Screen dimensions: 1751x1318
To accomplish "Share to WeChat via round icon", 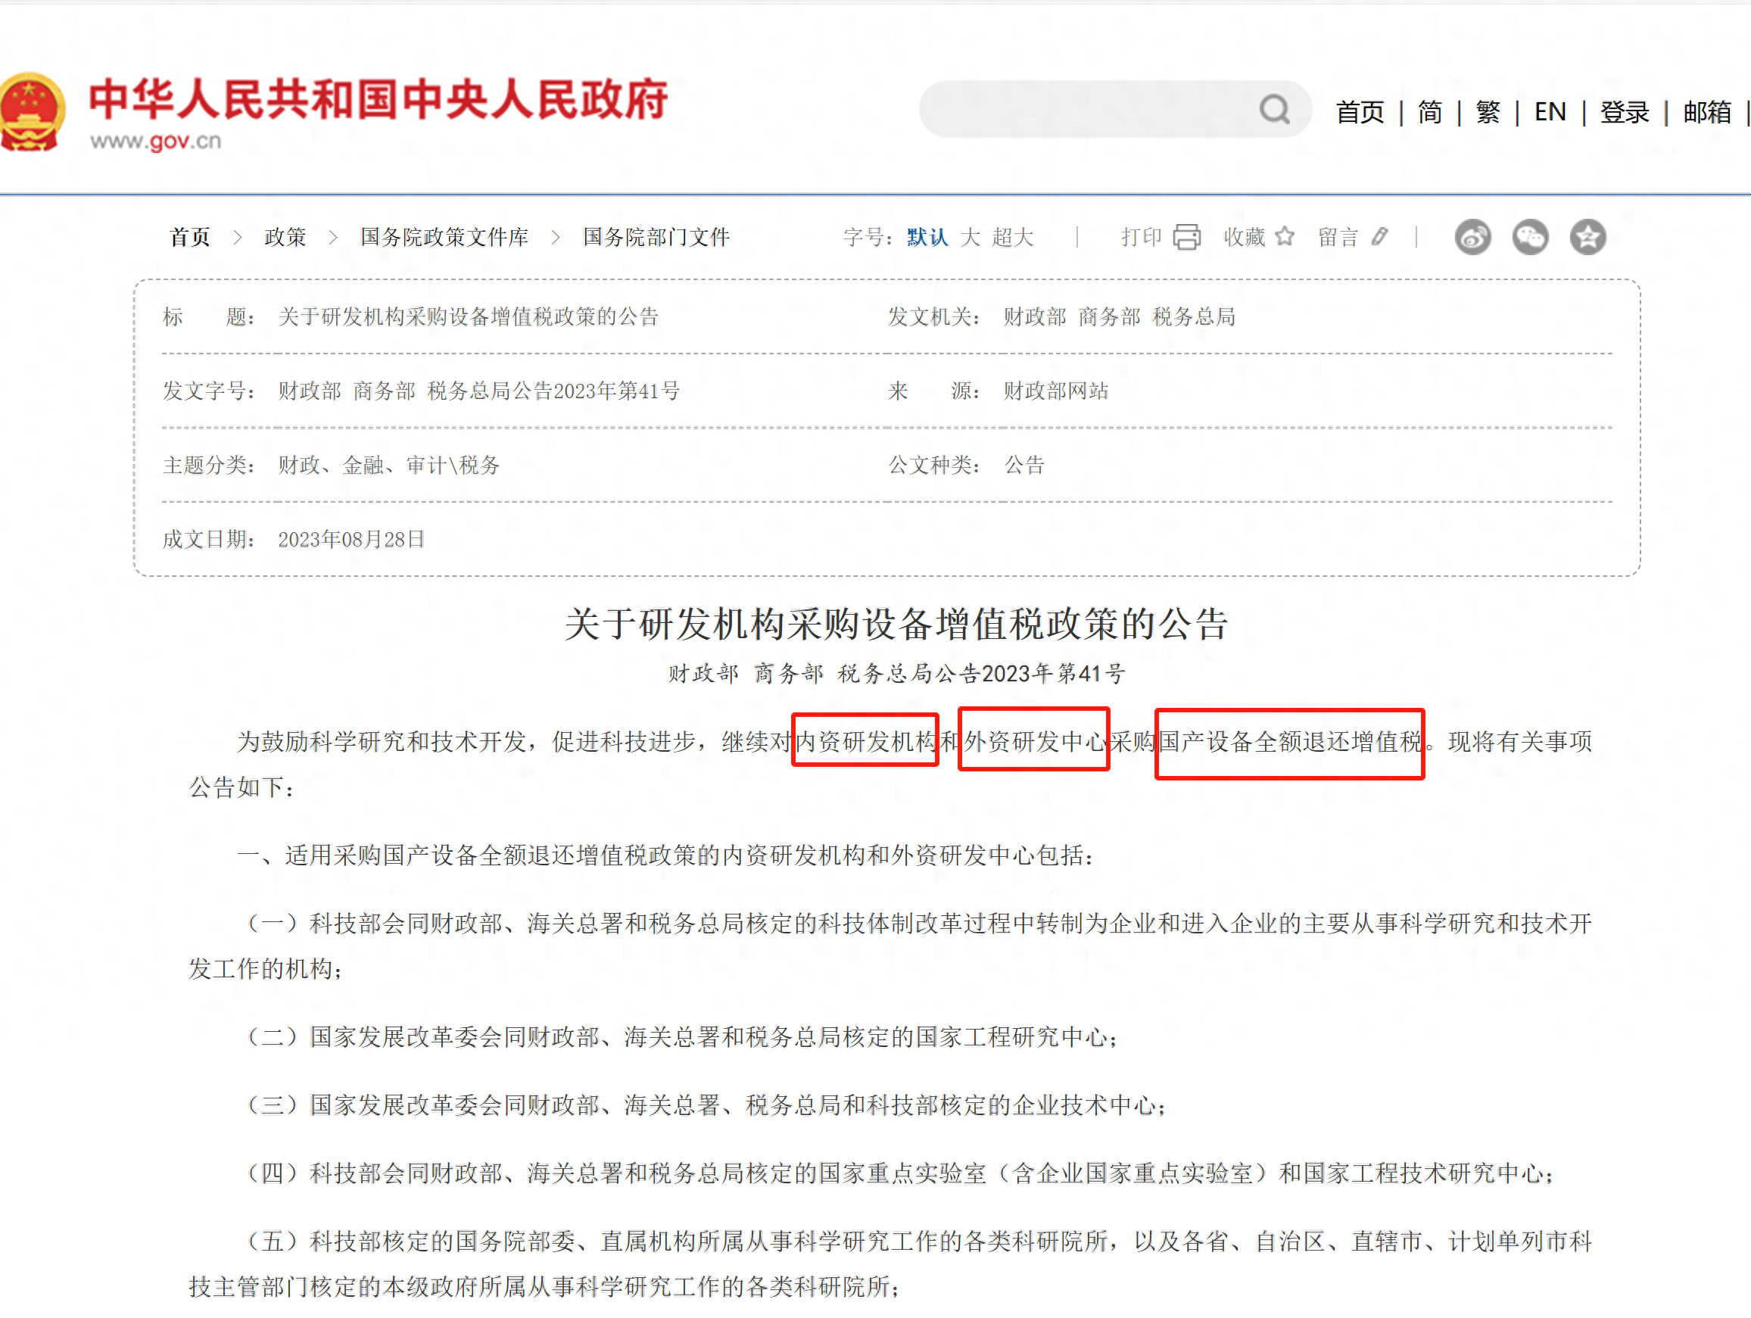I will pyautogui.click(x=1529, y=237).
